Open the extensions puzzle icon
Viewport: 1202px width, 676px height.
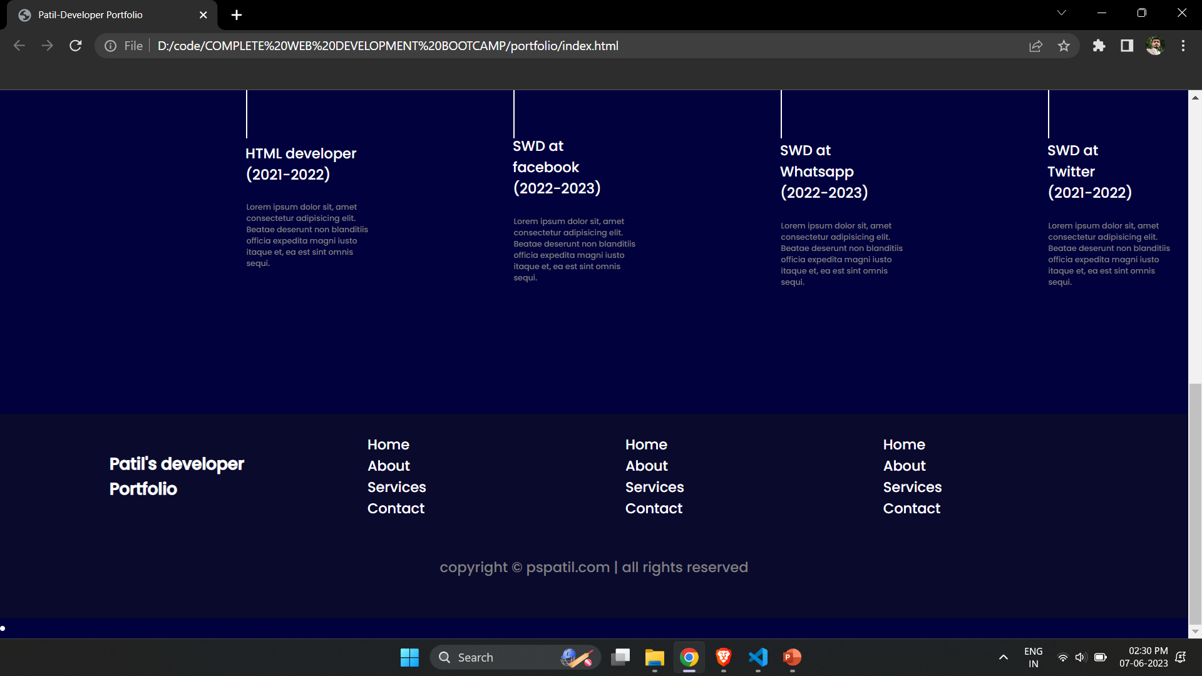pyautogui.click(x=1099, y=46)
